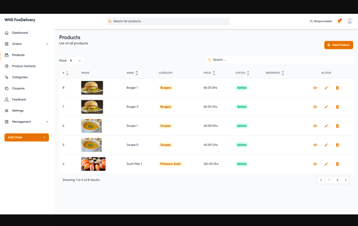The image size is (358, 226).
Task: Select the Burgers category tag on Burger 1
Action: point(166,88)
